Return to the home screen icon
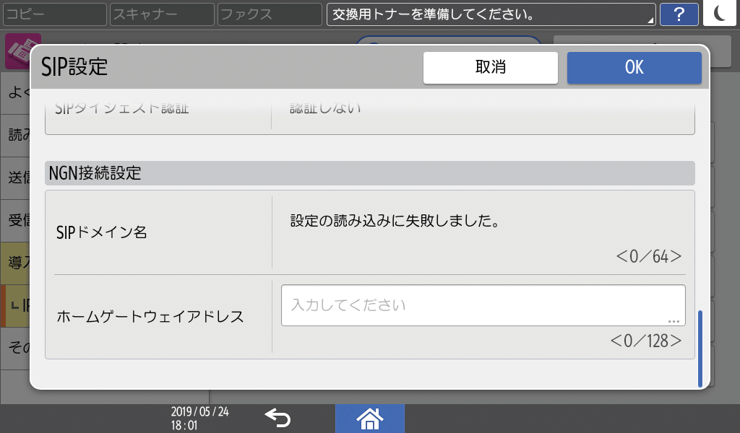 coord(370,419)
